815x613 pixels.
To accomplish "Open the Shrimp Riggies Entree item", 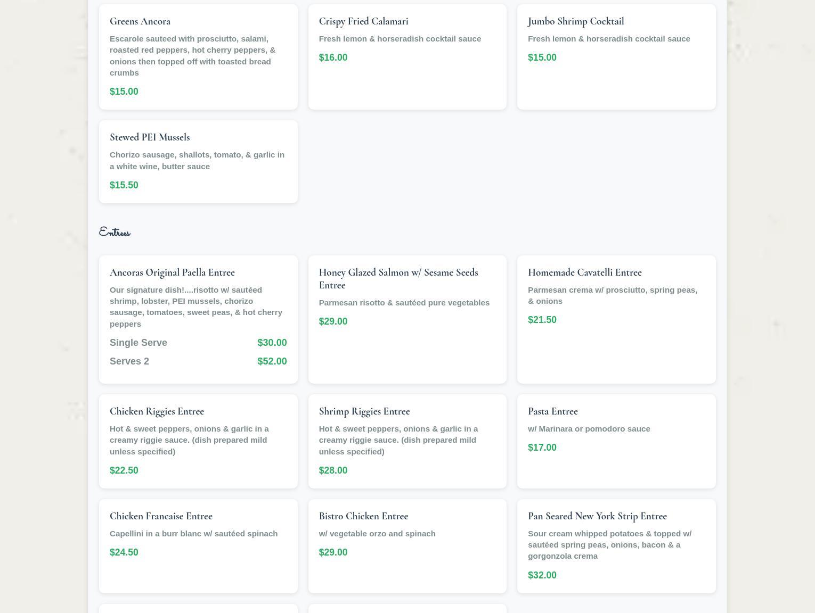I will click(x=364, y=411).
